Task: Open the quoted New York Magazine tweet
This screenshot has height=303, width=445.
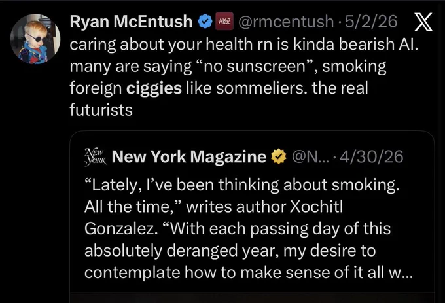Action: [x=252, y=215]
